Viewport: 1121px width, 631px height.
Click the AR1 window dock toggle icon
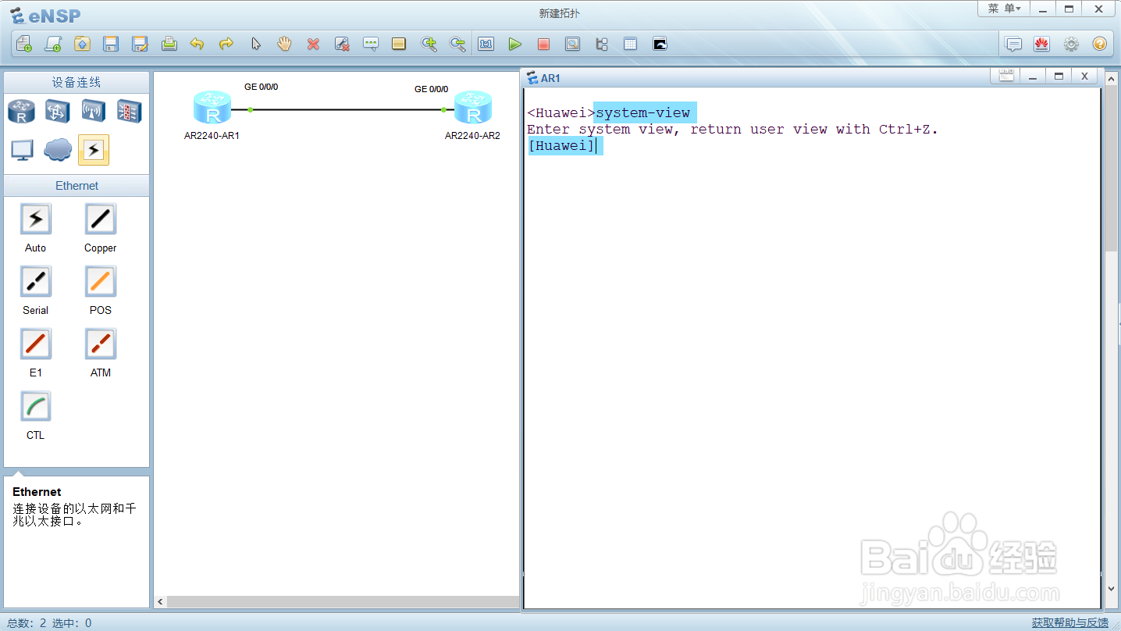tap(1006, 76)
